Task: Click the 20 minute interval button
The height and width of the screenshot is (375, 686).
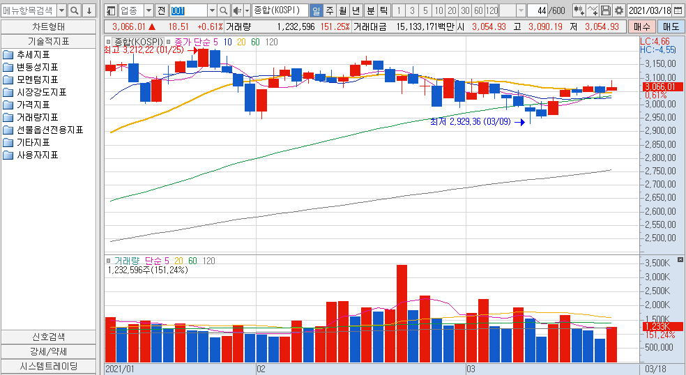Action: 452,10
